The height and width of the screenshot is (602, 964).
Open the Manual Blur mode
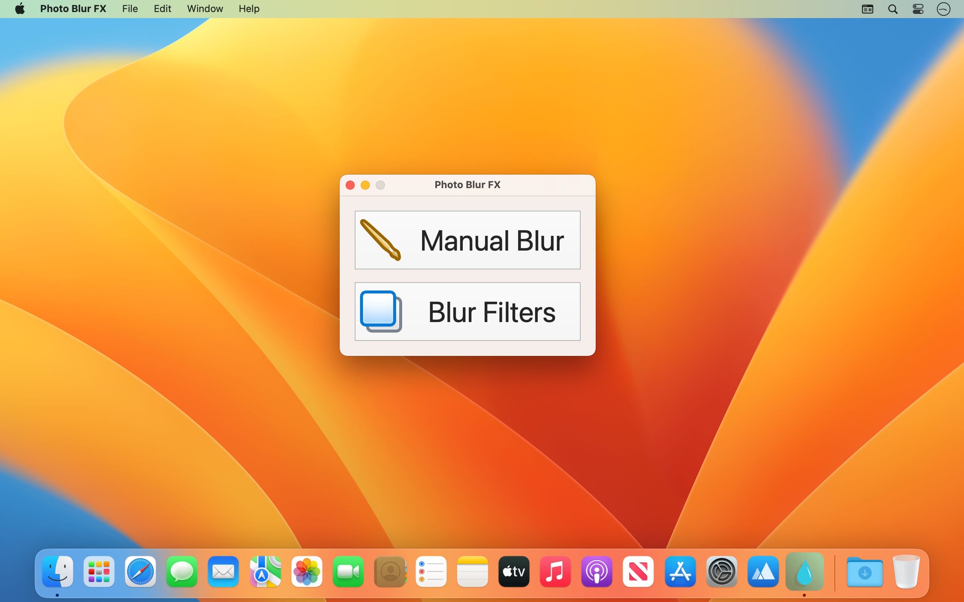pyautogui.click(x=491, y=240)
